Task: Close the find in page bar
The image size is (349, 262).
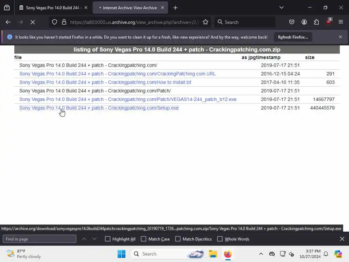Action: tap(342, 239)
